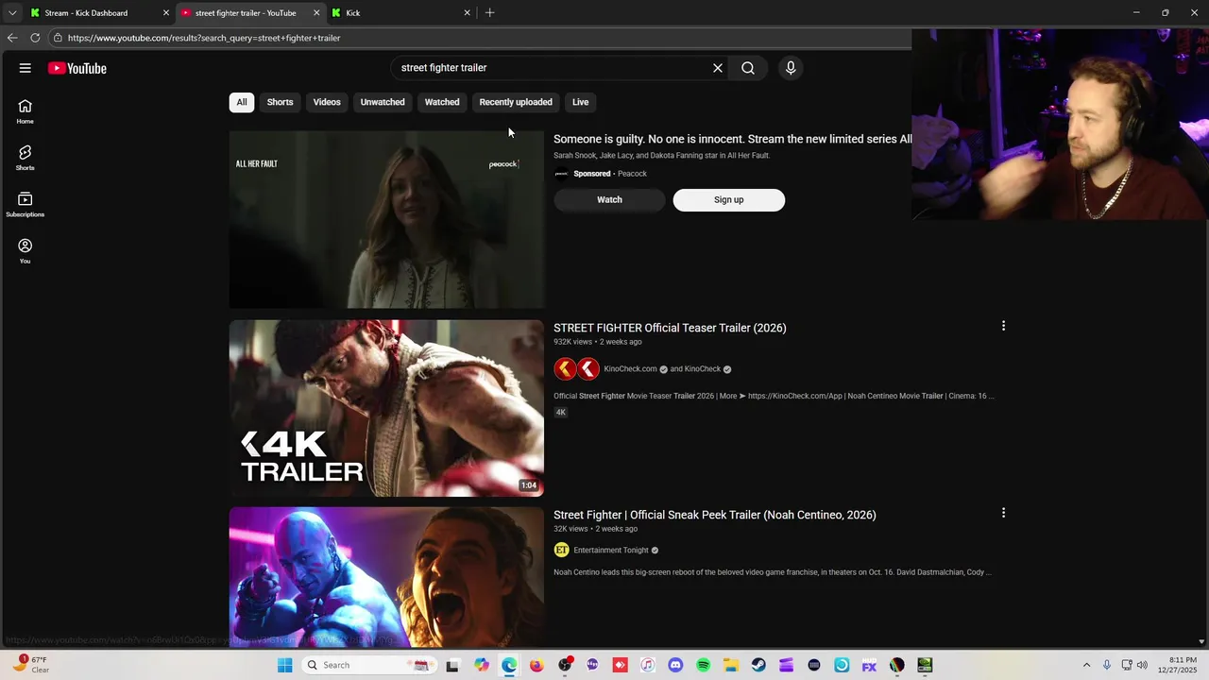Show hidden system tray icons
1209x680 pixels.
click(x=1086, y=665)
